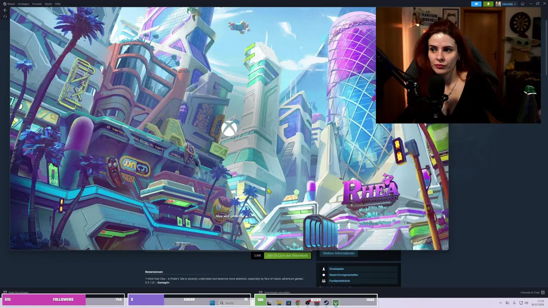
Task: Click the Rezensionen heading
Action: coord(154,272)
